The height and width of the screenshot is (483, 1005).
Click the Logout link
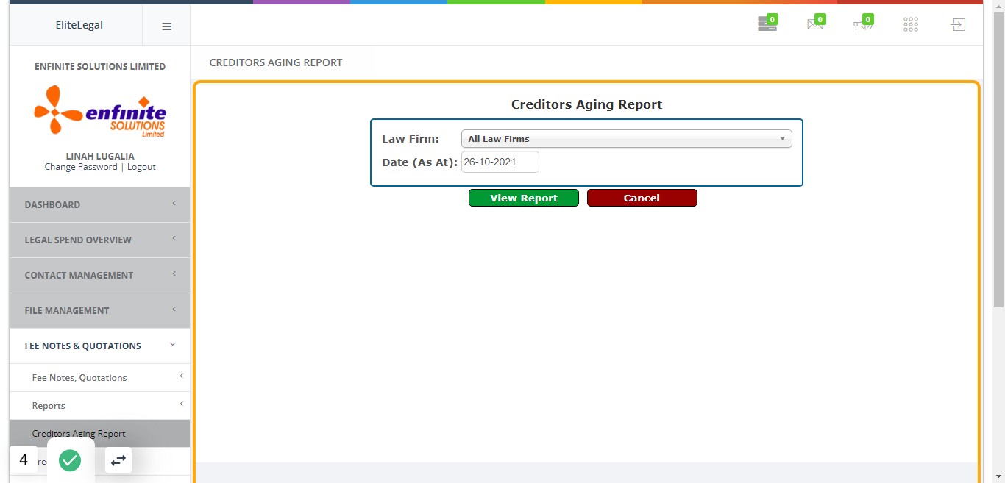pyautogui.click(x=141, y=167)
